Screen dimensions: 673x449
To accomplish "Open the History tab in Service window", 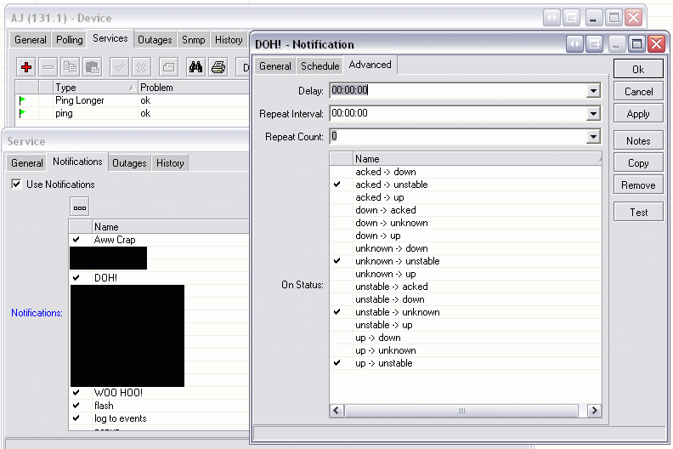I will point(170,163).
